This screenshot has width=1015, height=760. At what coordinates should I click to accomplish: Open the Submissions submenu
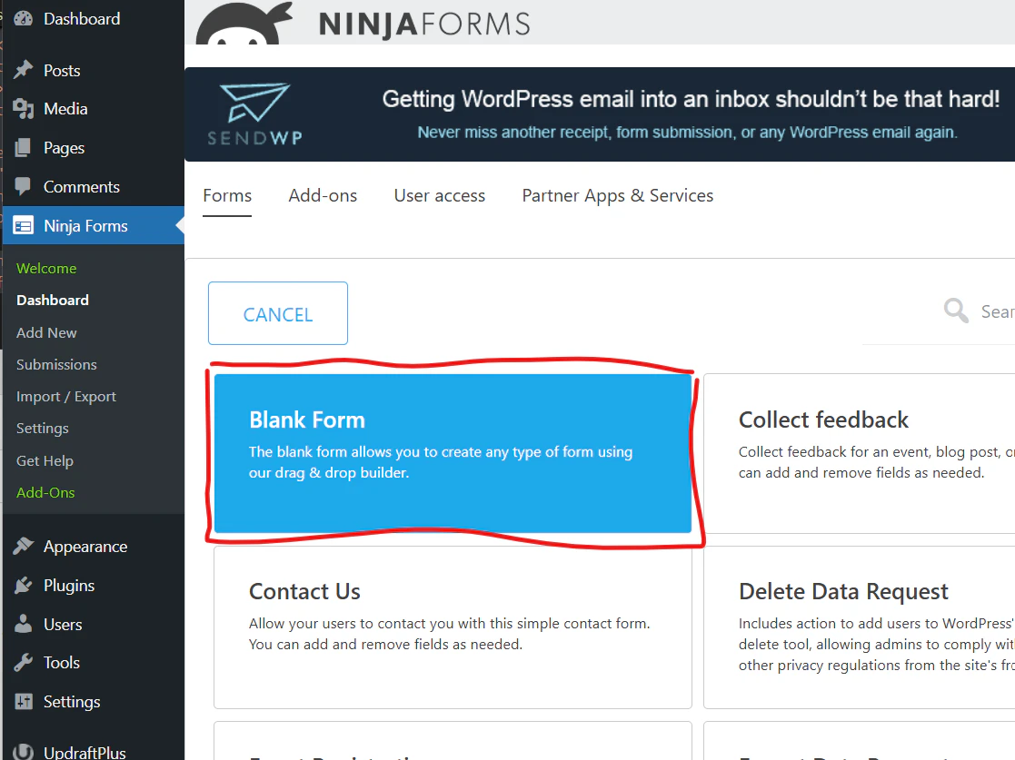coord(56,364)
